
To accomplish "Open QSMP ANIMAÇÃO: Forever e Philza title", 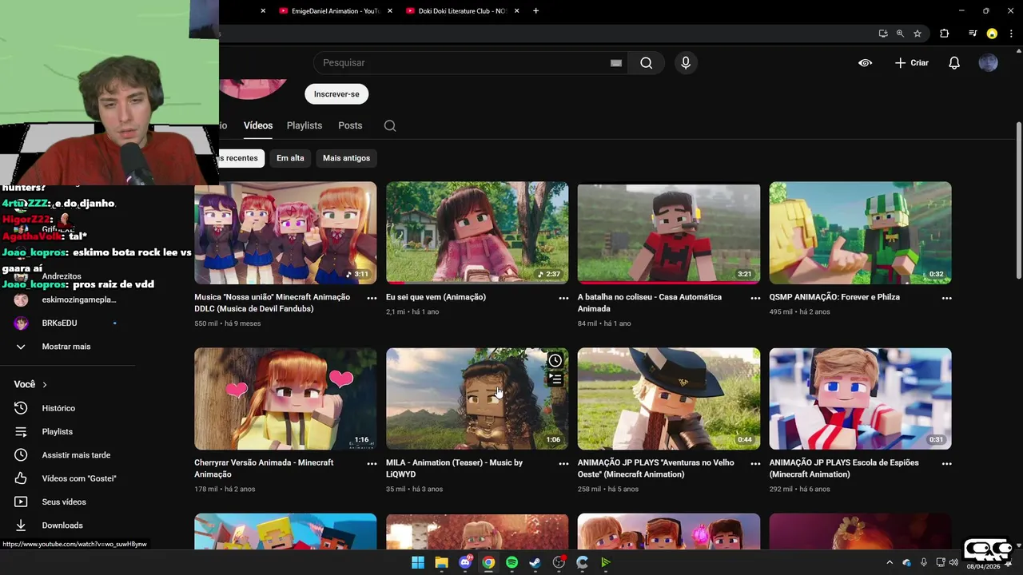I will (x=834, y=297).
